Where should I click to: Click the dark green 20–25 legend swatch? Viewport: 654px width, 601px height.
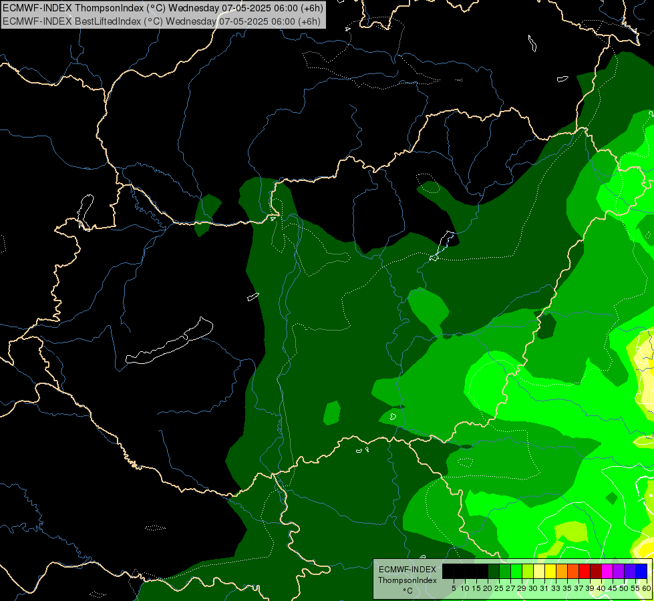[x=494, y=571]
